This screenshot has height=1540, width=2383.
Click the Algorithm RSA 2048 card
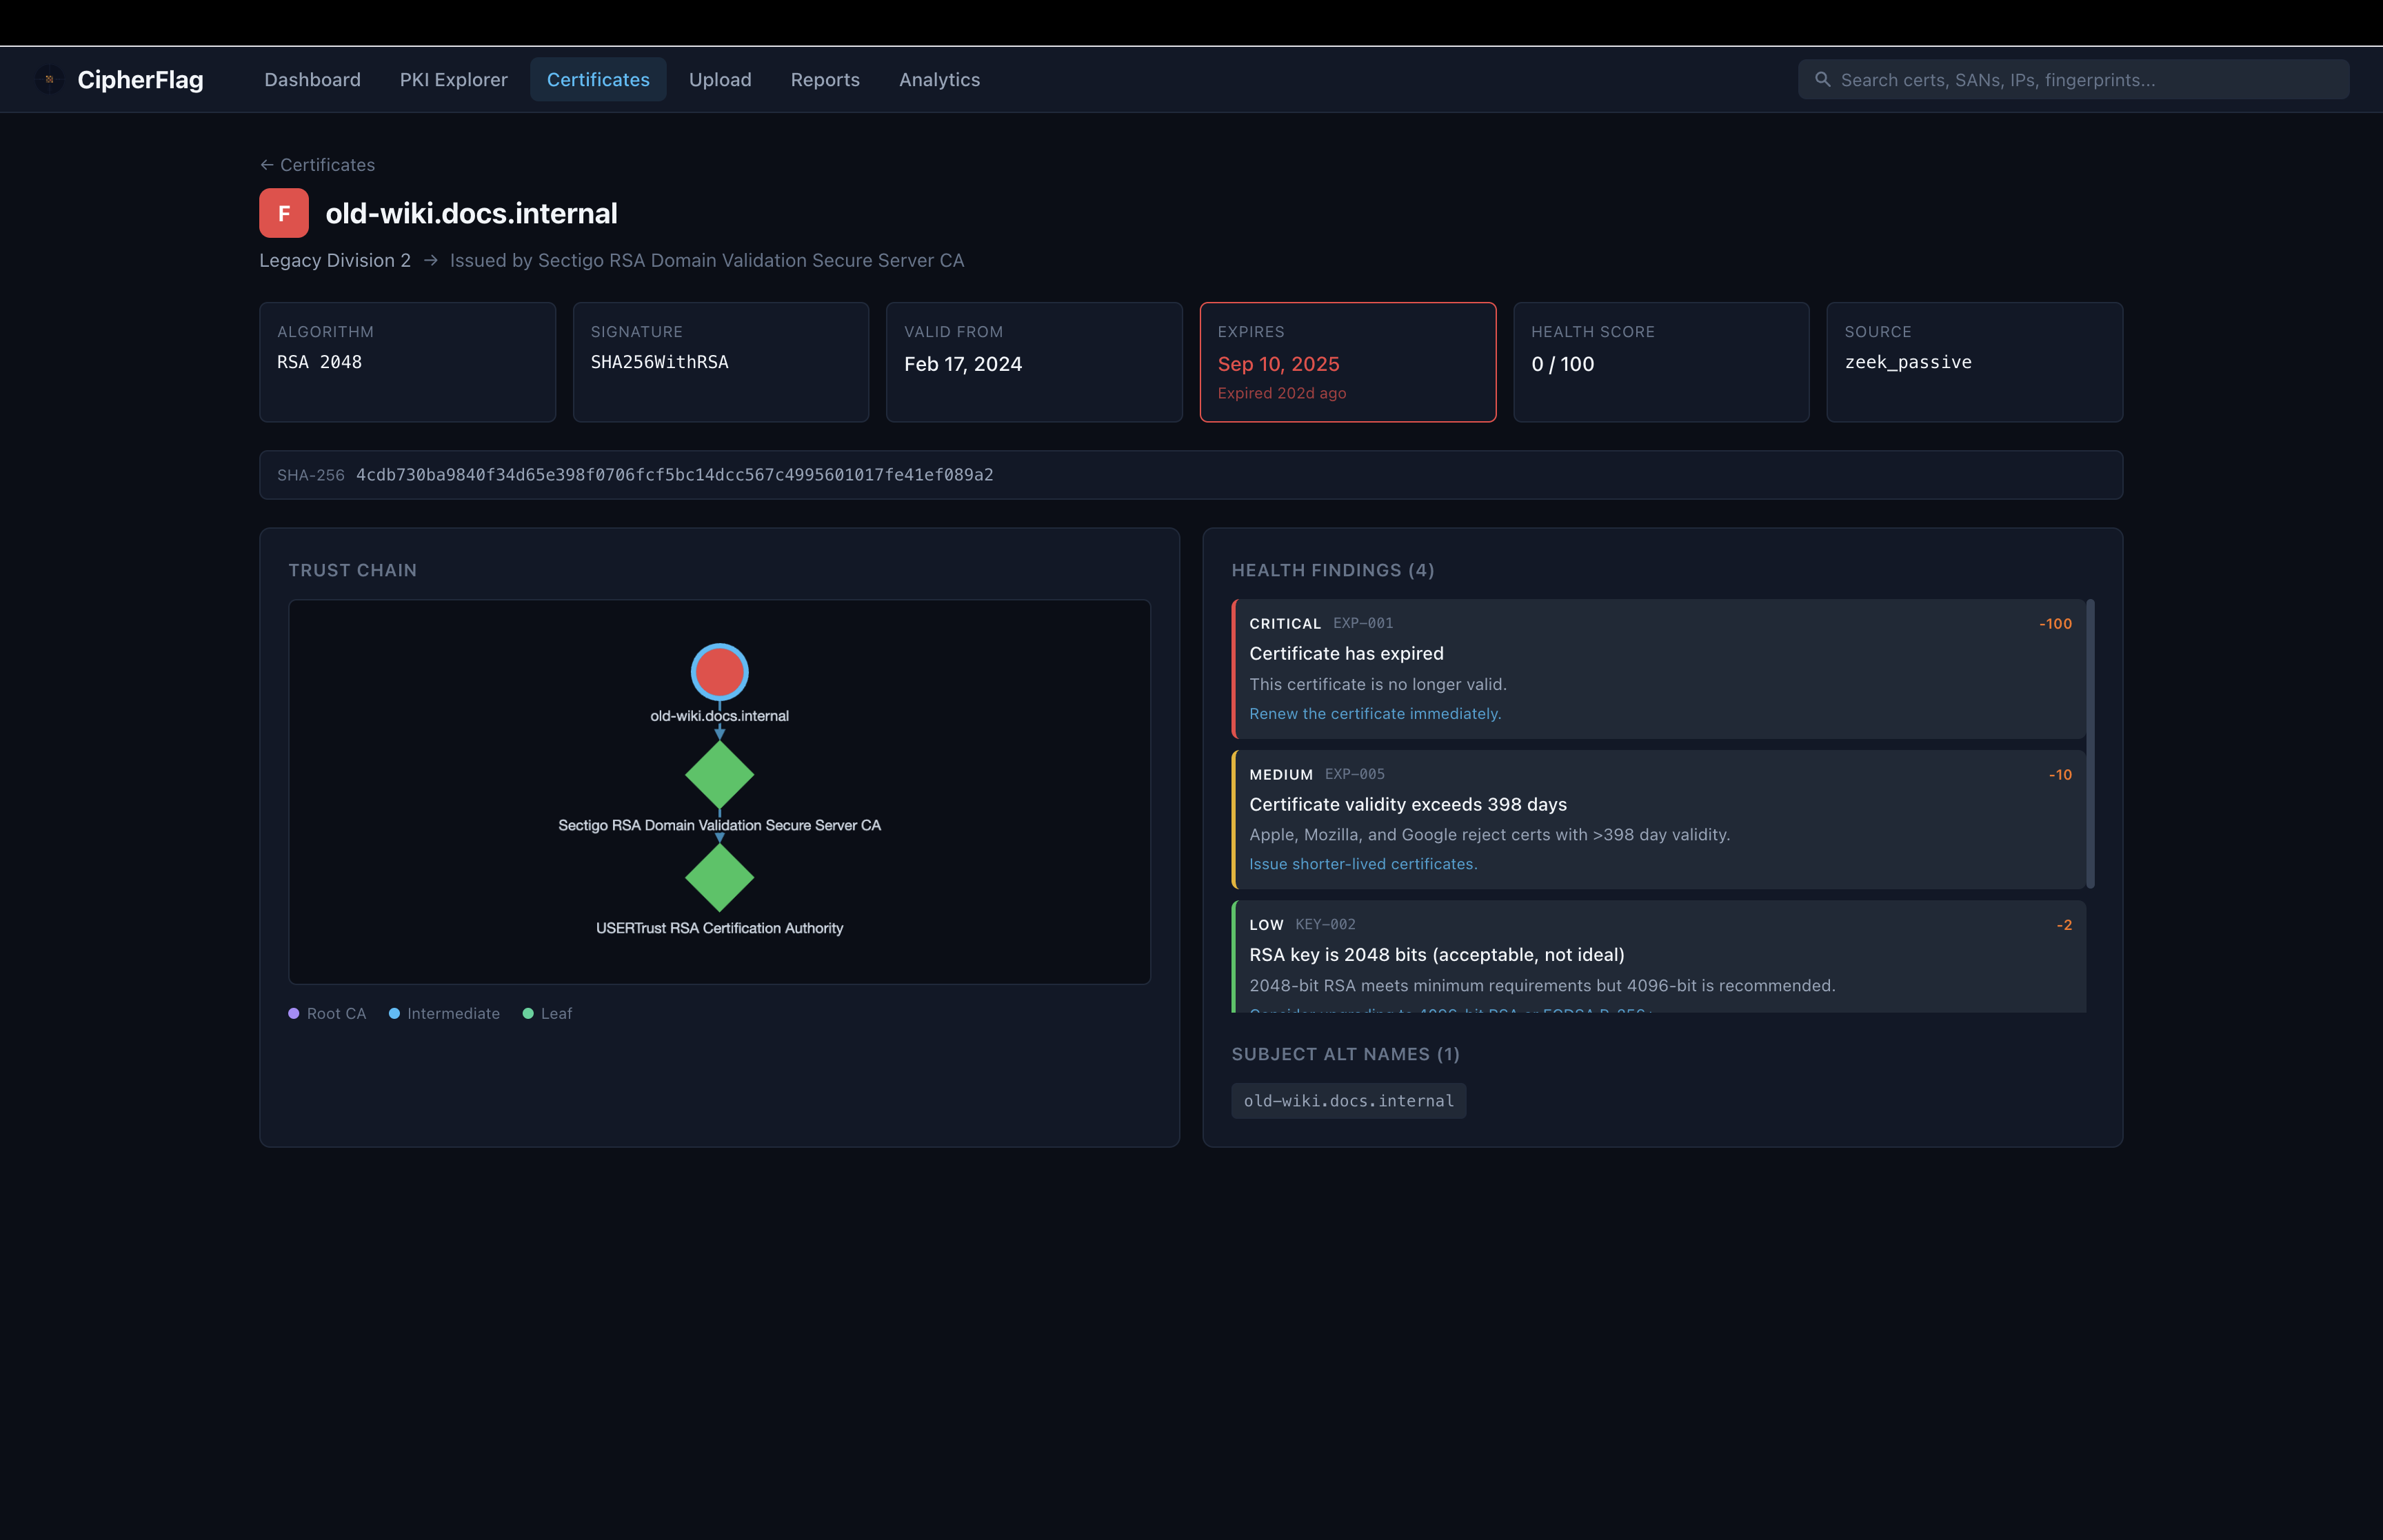[408, 362]
